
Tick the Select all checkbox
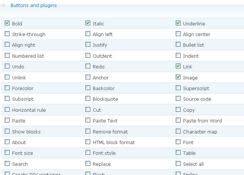(x=178, y=164)
